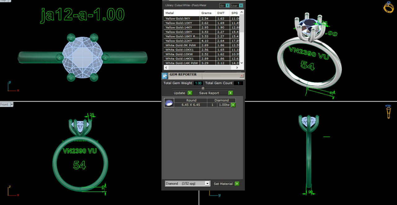Screen dimensions: 397x205
Task: Close the Gem Reporter panel
Action: pyautogui.click(x=242, y=76)
